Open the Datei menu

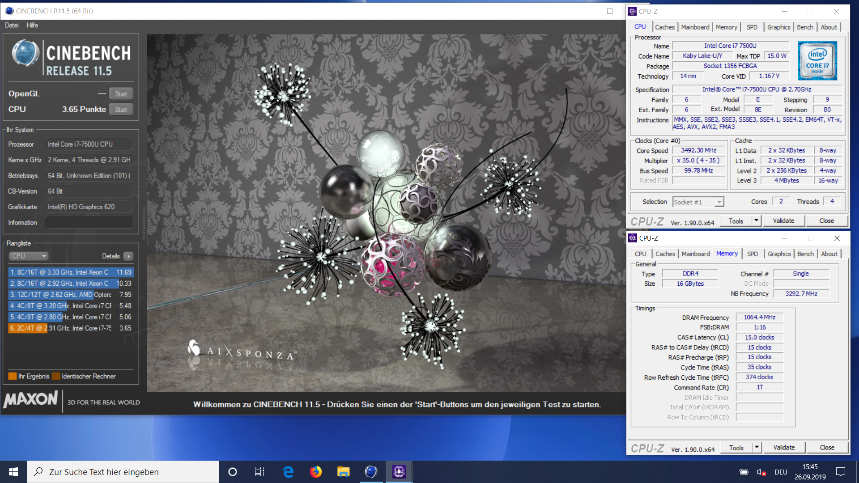12,25
